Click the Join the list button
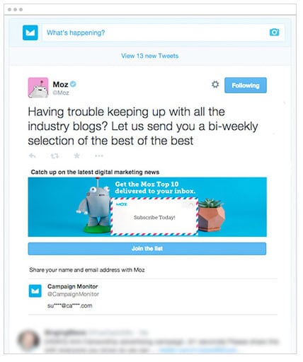Viewport: 303px width, 362px height. (x=147, y=249)
